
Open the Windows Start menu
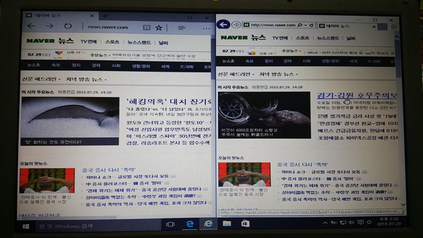click(26, 226)
